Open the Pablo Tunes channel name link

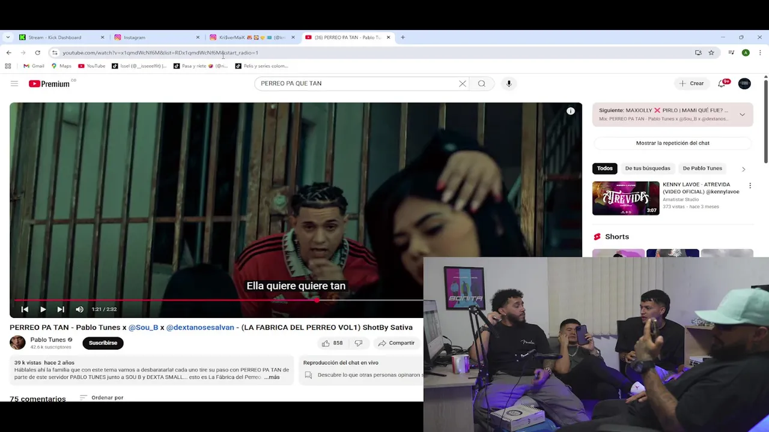tap(48, 340)
